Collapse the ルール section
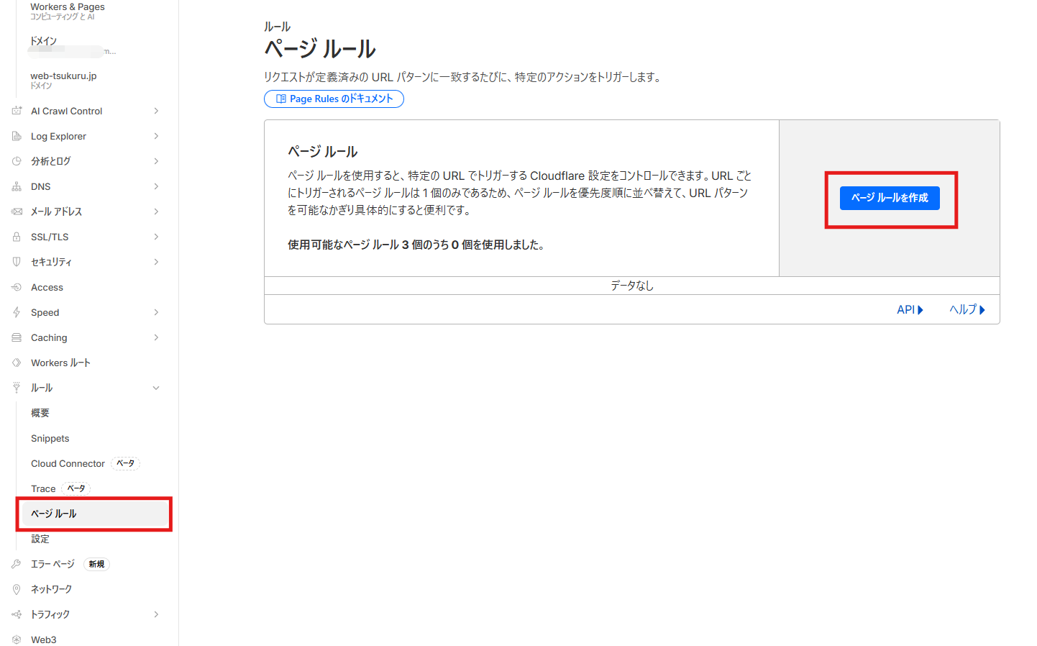The image size is (1037, 646). point(156,388)
